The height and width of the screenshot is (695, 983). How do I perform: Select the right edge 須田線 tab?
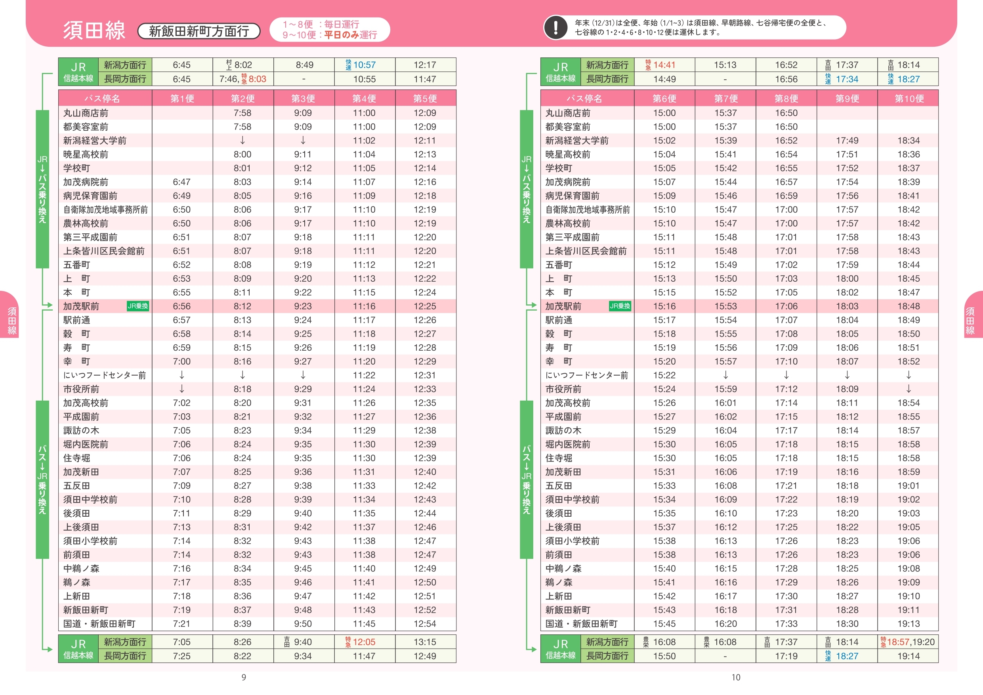click(x=971, y=320)
